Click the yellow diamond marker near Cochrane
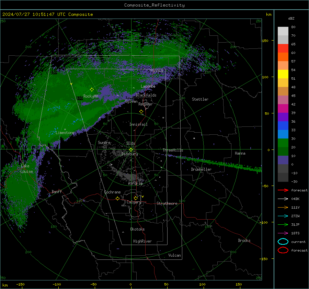The height and width of the screenshot is (289, 309). 118,198
